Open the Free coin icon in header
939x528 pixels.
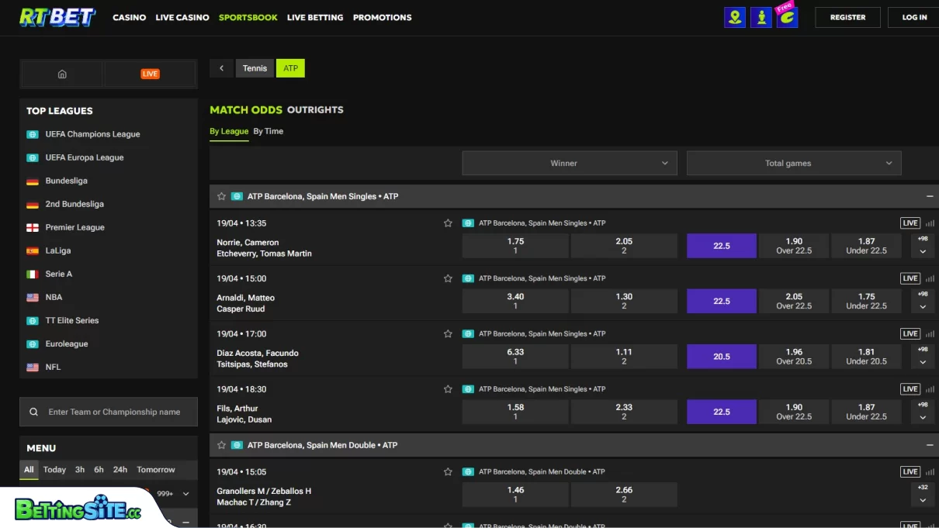click(x=787, y=16)
